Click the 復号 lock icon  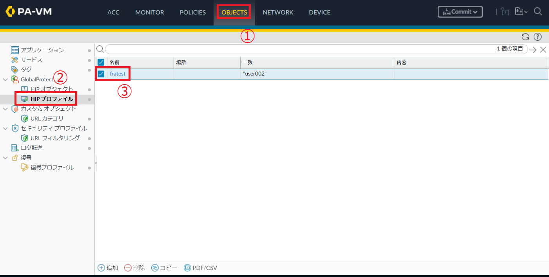pos(15,158)
